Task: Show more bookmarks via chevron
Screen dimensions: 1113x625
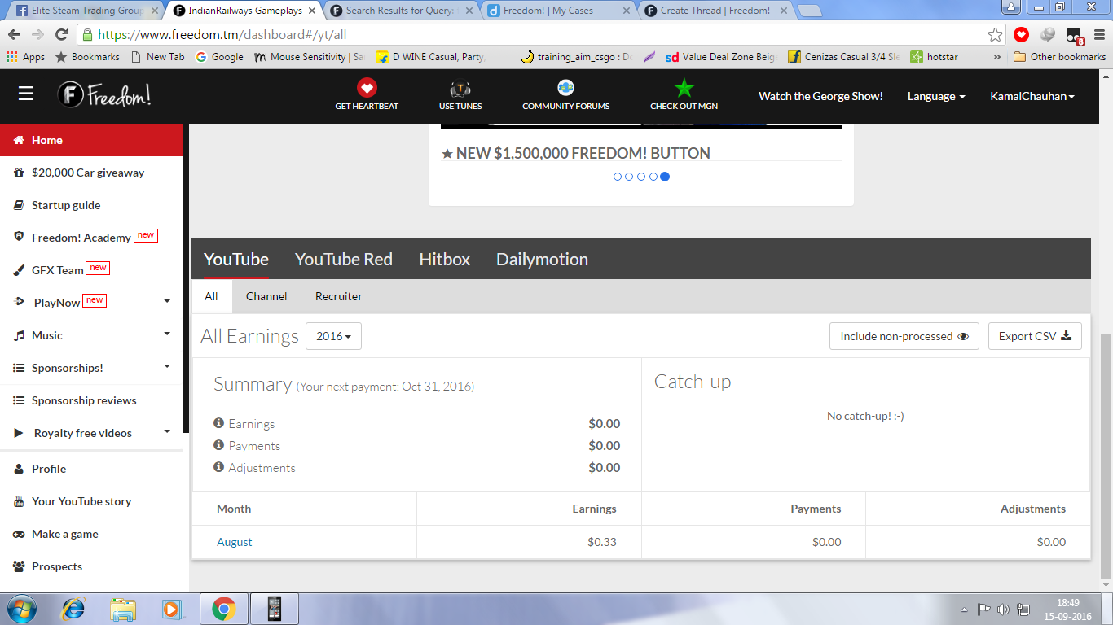Action: 997,57
